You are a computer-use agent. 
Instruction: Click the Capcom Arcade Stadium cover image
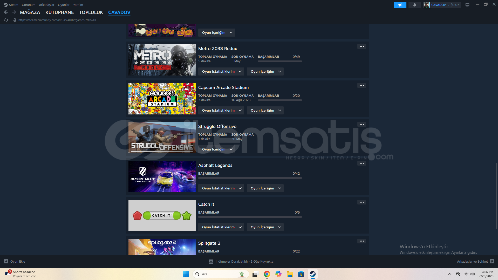(x=162, y=99)
